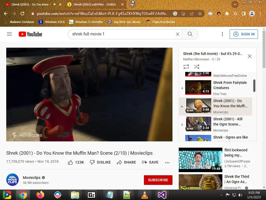Open more actions ellipsis below video
This screenshot has width=266, height=200.
click(x=167, y=162)
